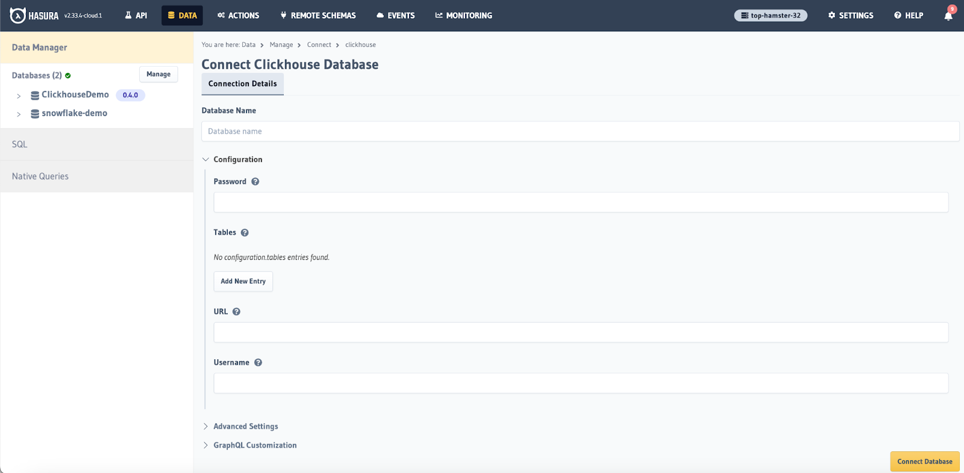Screen dimensions: 964x473
Task: Click the Data breadcrumb link
Action: [x=248, y=45]
